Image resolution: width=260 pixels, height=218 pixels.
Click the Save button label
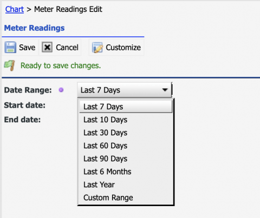pos(27,48)
